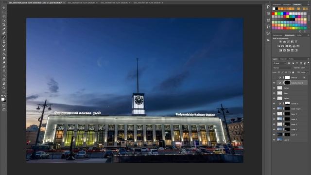Screen dimensions: 311x175
Task: Open the Fill slider dropdown
Action: pos(307,72)
